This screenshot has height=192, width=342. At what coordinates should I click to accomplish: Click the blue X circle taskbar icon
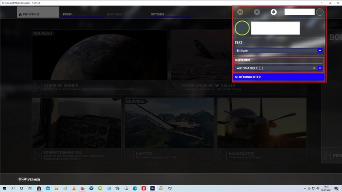click(x=91, y=188)
